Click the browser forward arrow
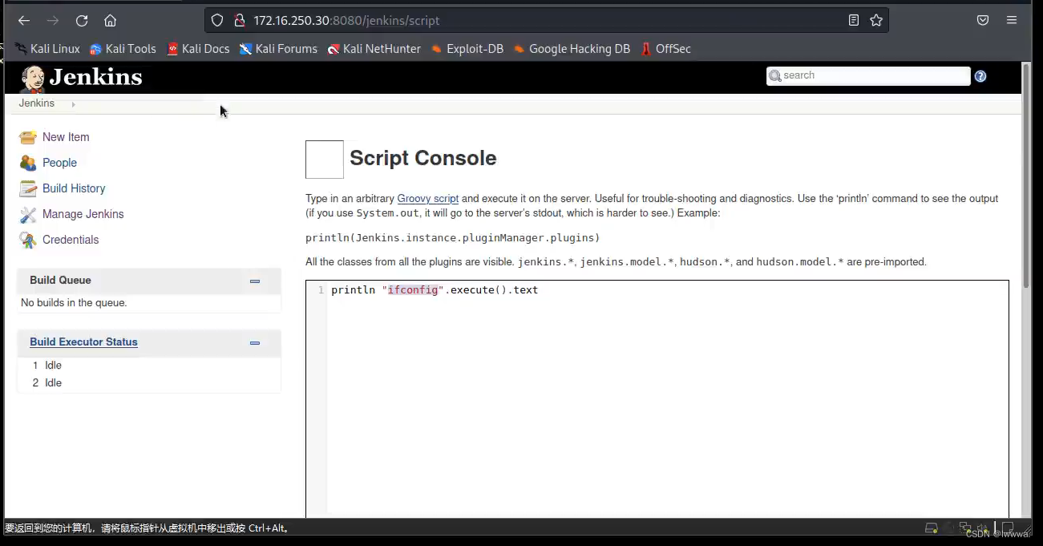 [x=53, y=21]
